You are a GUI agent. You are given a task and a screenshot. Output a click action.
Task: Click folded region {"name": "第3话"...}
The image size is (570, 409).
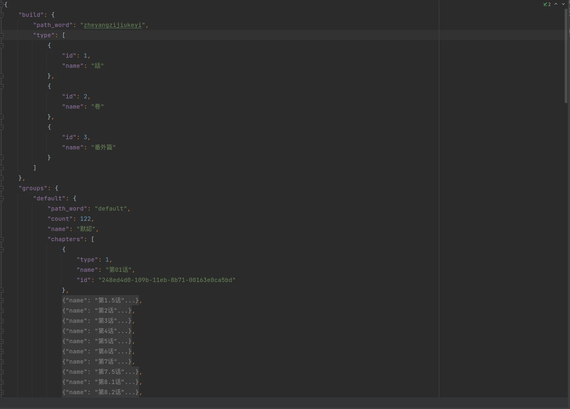97,321
